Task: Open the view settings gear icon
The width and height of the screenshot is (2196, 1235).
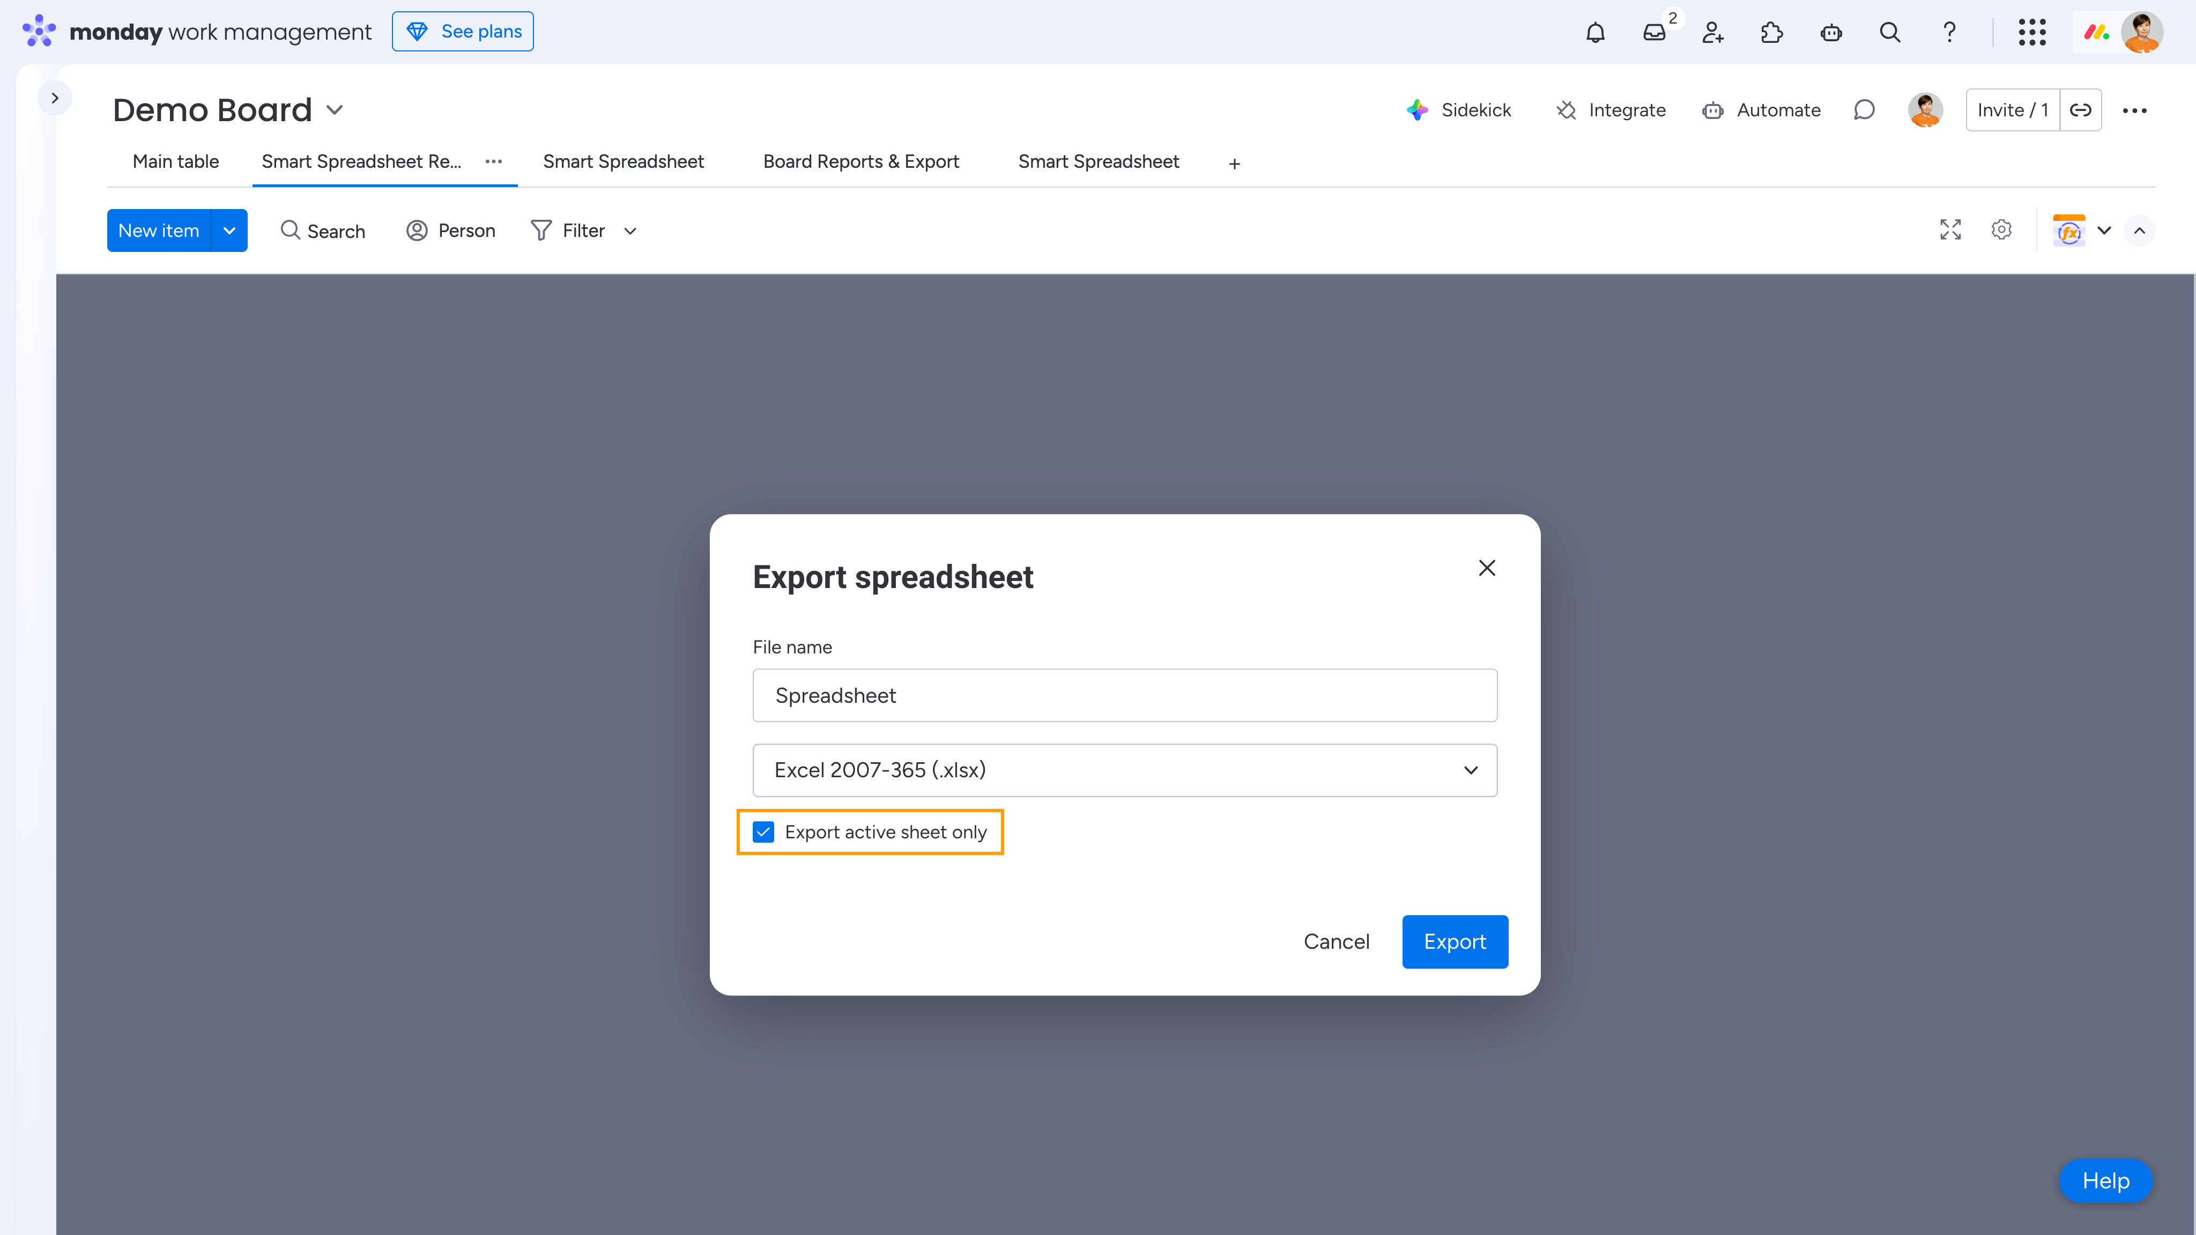Action: [2001, 230]
